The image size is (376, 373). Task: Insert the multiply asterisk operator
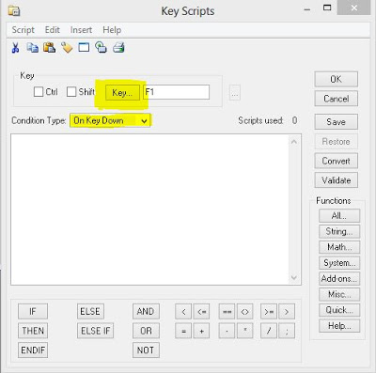point(244,331)
